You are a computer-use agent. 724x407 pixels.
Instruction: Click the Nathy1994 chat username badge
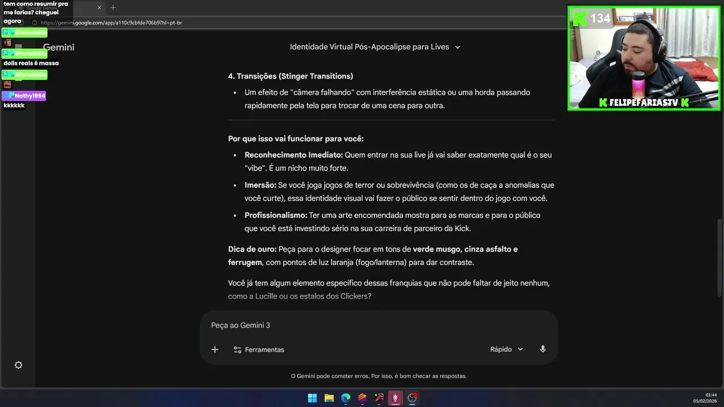click(24, 96)
